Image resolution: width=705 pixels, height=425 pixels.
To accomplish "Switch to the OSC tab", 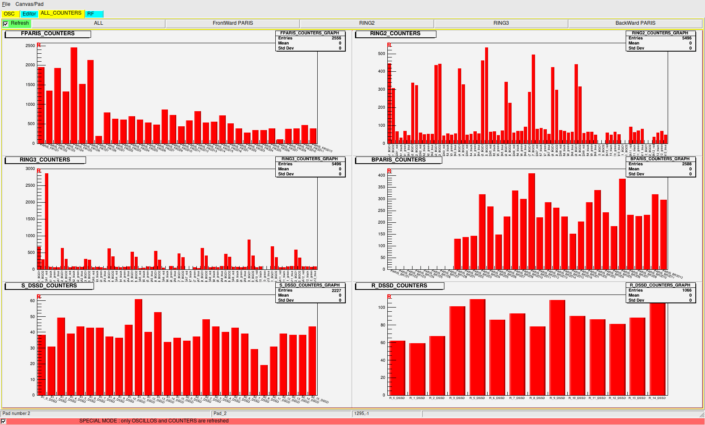I will point(9,14).
